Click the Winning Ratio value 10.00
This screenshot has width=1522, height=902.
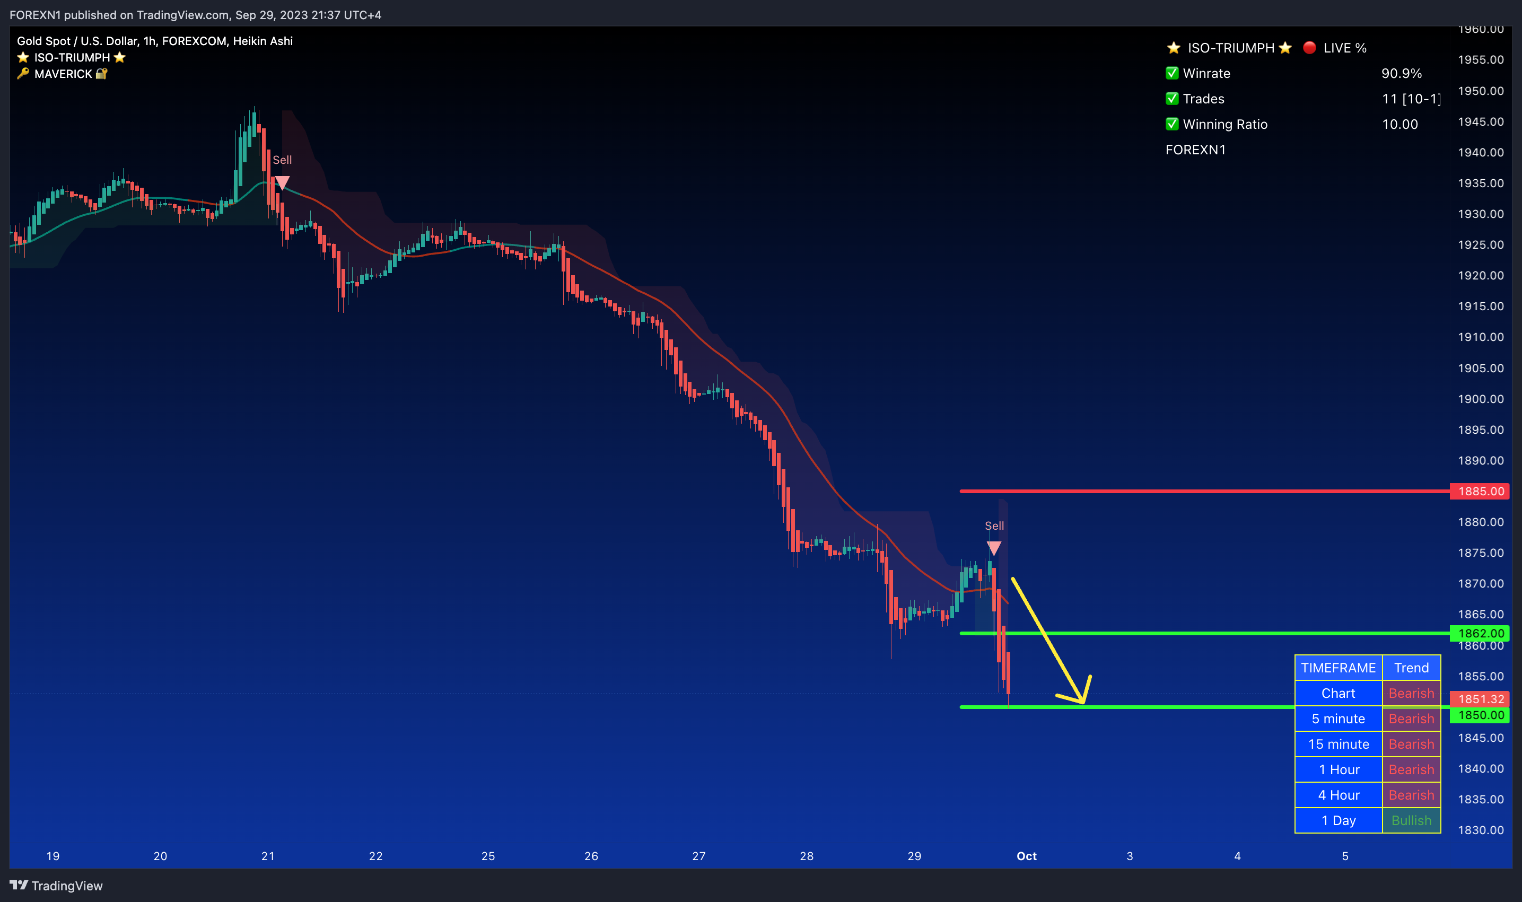(x=1400, y=124)
